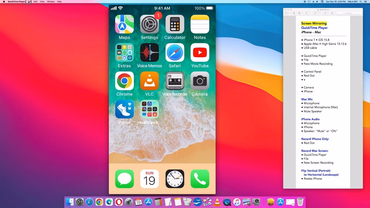Open the Window menu in the menu bar
The width and height of the screenshot is (370, 208).
(x=51, y=1)
